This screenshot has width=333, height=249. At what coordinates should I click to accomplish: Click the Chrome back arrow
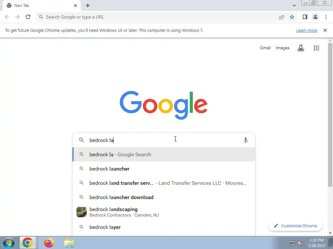[x=7, y=17]
